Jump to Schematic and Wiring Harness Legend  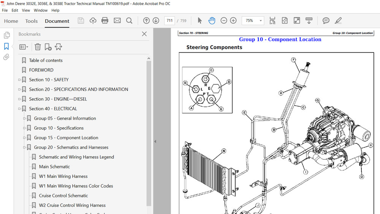pyautogui.click(x=76, y=157)
